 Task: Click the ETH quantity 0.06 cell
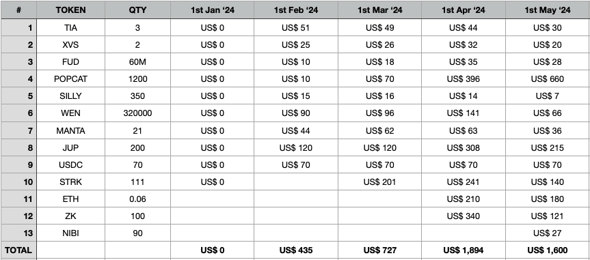click(x=137, y=199)
